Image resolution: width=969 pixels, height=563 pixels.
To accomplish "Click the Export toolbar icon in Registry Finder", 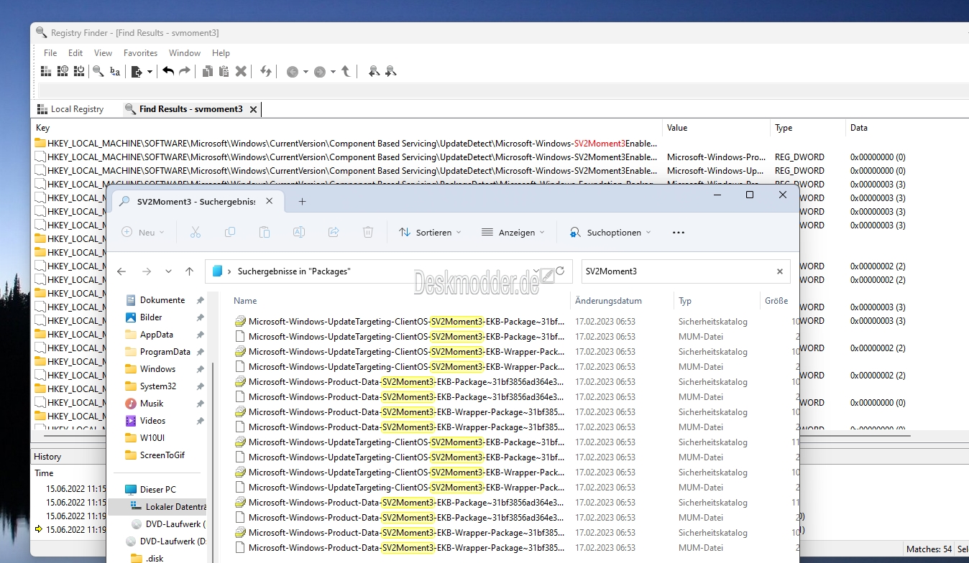I will [137, 71].
